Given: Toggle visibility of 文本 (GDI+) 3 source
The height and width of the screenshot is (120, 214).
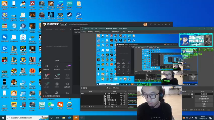Looking at the screenshot, I should click(121, 104).
